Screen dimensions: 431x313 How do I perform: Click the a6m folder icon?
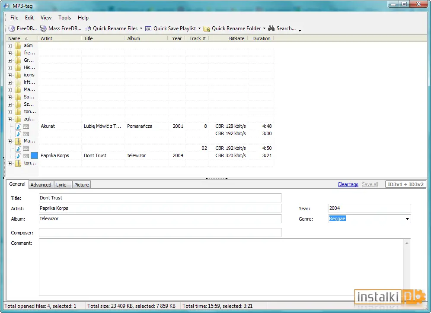pos(18,46)
